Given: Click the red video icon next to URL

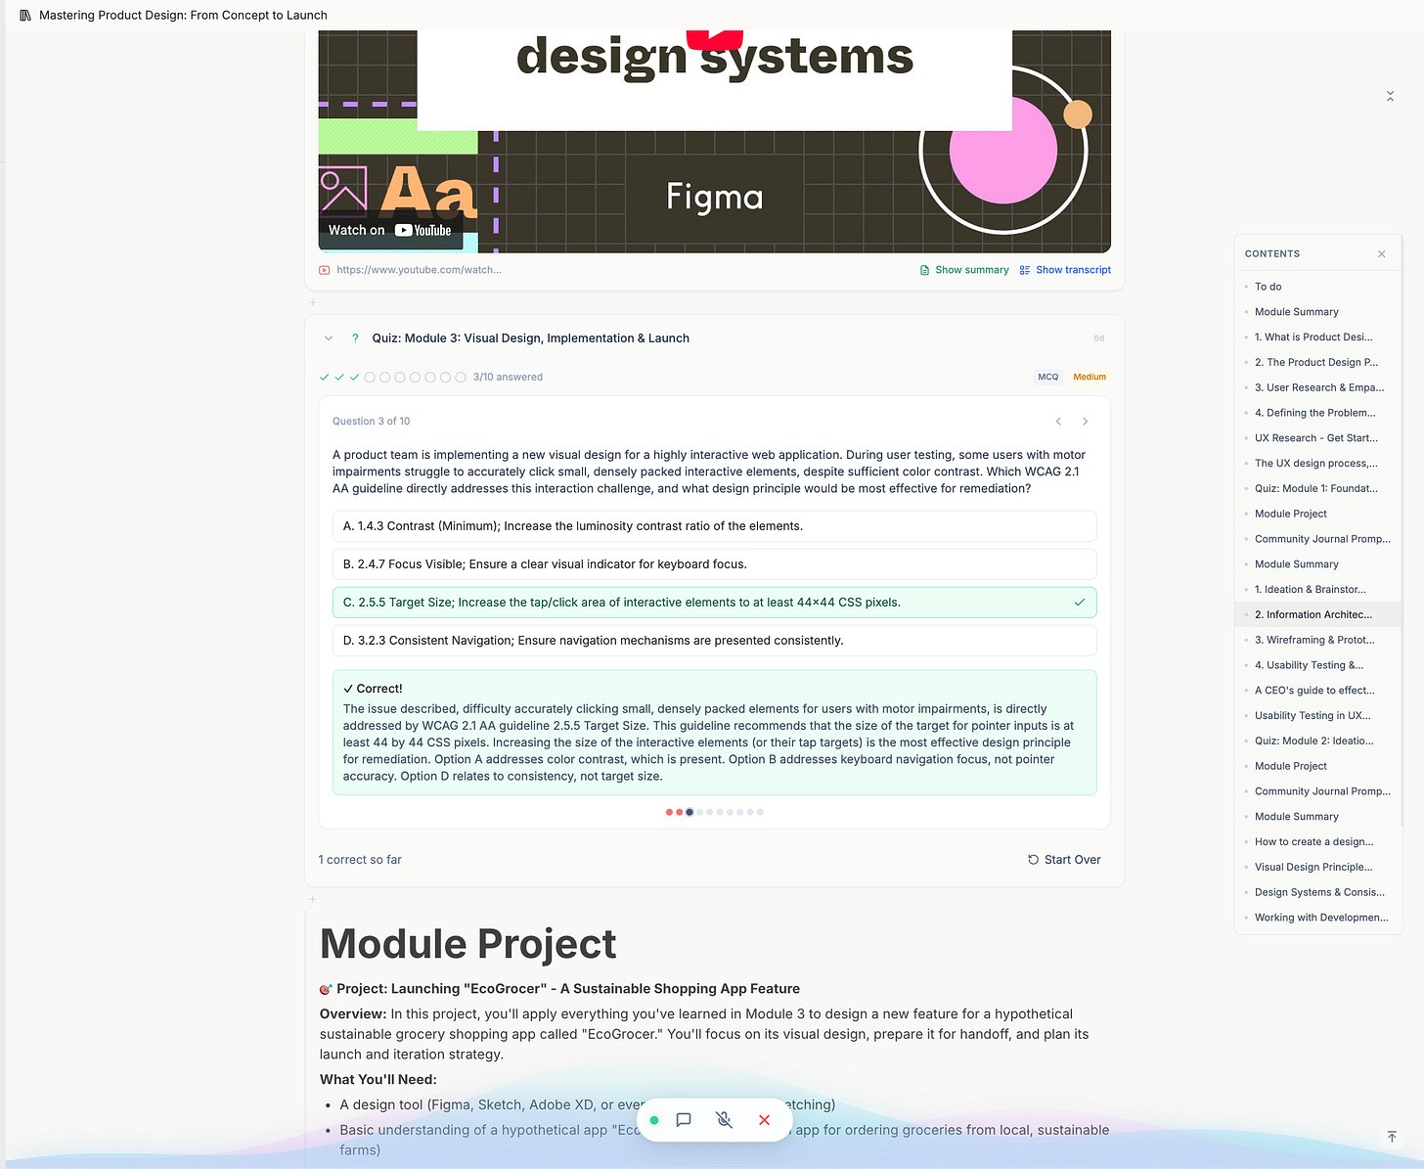Looking at the screenshot, I should click(x=325, y=270).
